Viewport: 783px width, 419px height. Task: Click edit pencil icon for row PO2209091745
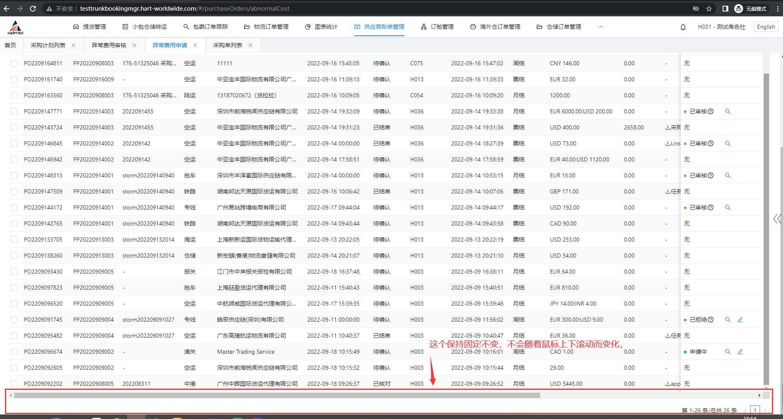click(740, 320)
